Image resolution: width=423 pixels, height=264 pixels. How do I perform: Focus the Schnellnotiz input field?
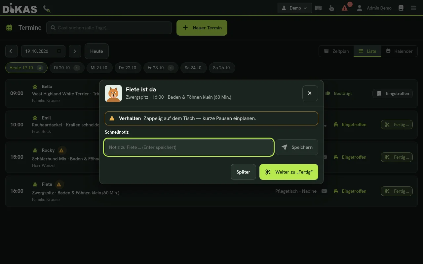[x=189, y=147]
